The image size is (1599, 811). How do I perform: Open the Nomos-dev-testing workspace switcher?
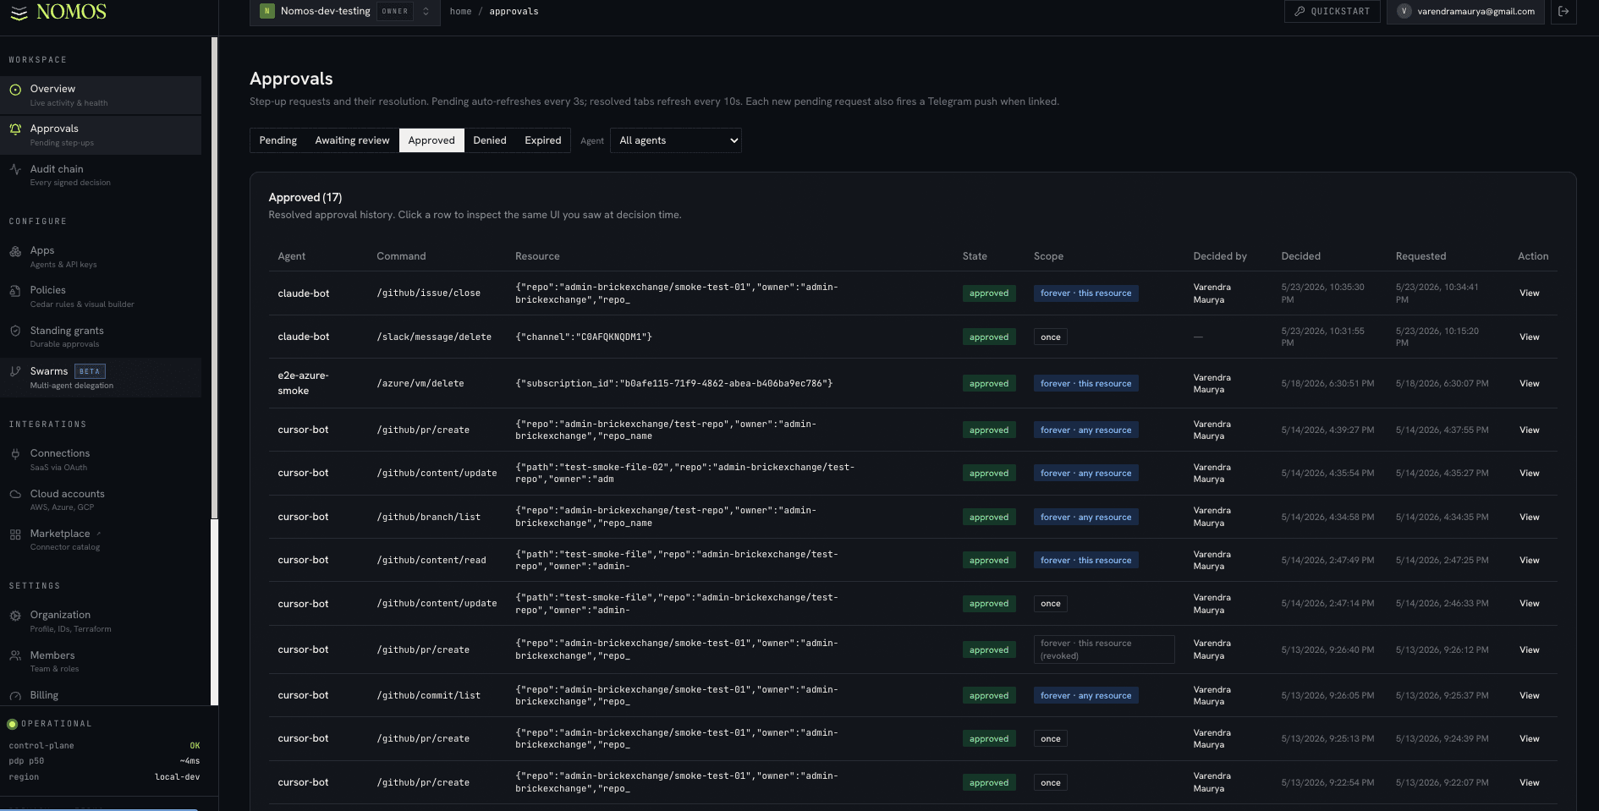click(345, 12)
